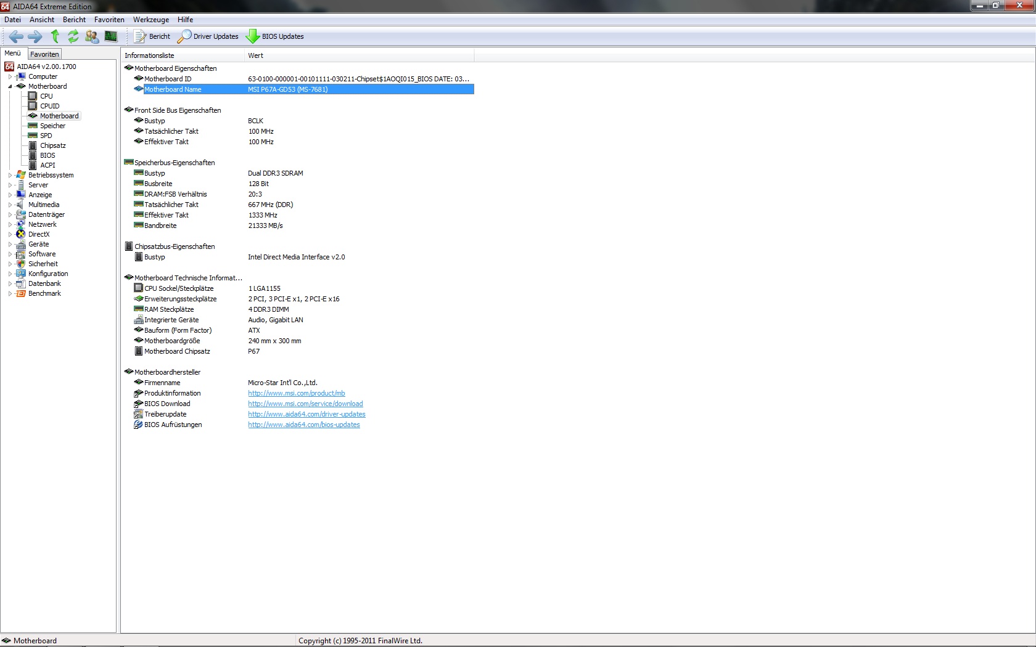Click the green monitor diagnostics toolbar icon

click(111, 36)
